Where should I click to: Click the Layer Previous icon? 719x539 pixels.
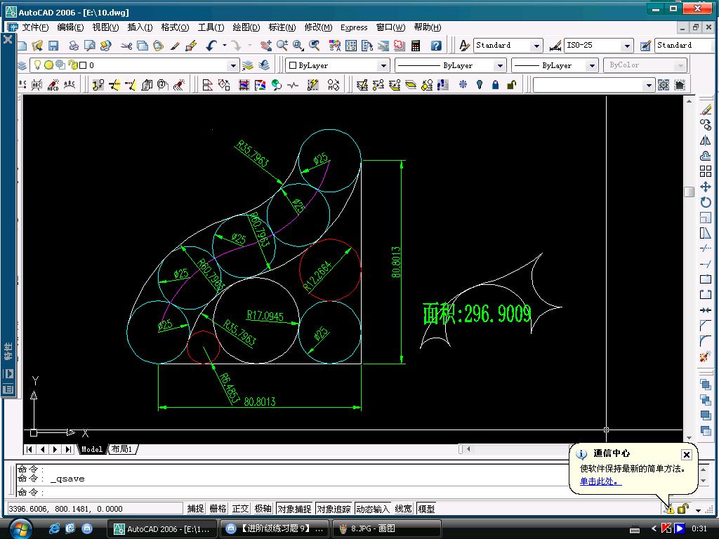coord(264,65)
